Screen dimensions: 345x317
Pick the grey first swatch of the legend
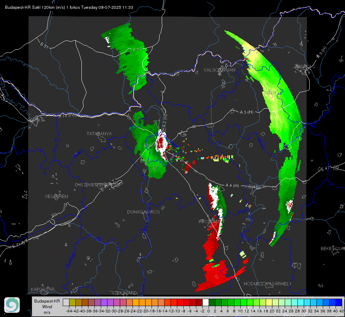coord(66,303)
